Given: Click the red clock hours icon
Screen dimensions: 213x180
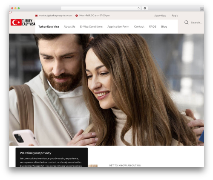Looking at the screenshot, I should [x=77, y=16].
